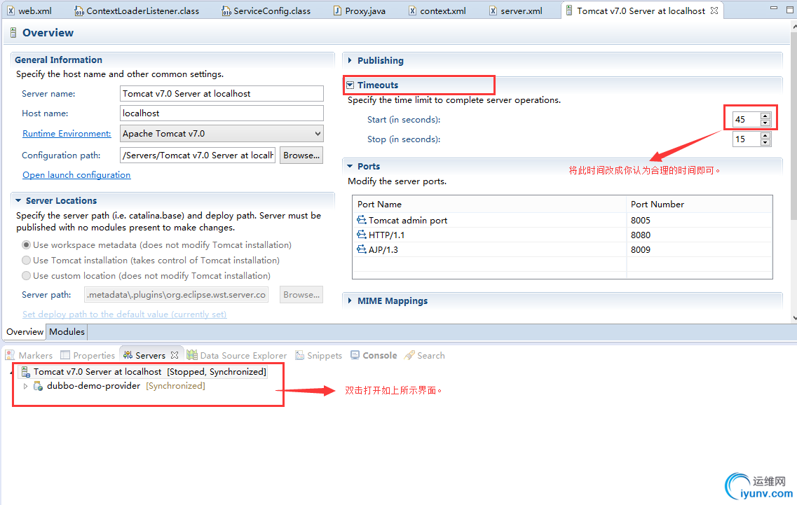797x505 pixels.
Task: Select Use workspace metadata radio option
Action: (26, 245)
